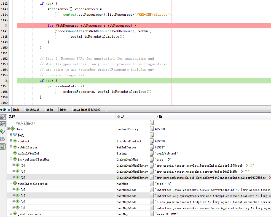Click the field icon next to initializerClassMap
Screen dimensions: 271x217
[x=15, y=159]
